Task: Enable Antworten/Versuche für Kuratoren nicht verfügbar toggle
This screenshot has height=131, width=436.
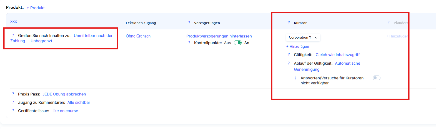Action: tap(376, 78)
